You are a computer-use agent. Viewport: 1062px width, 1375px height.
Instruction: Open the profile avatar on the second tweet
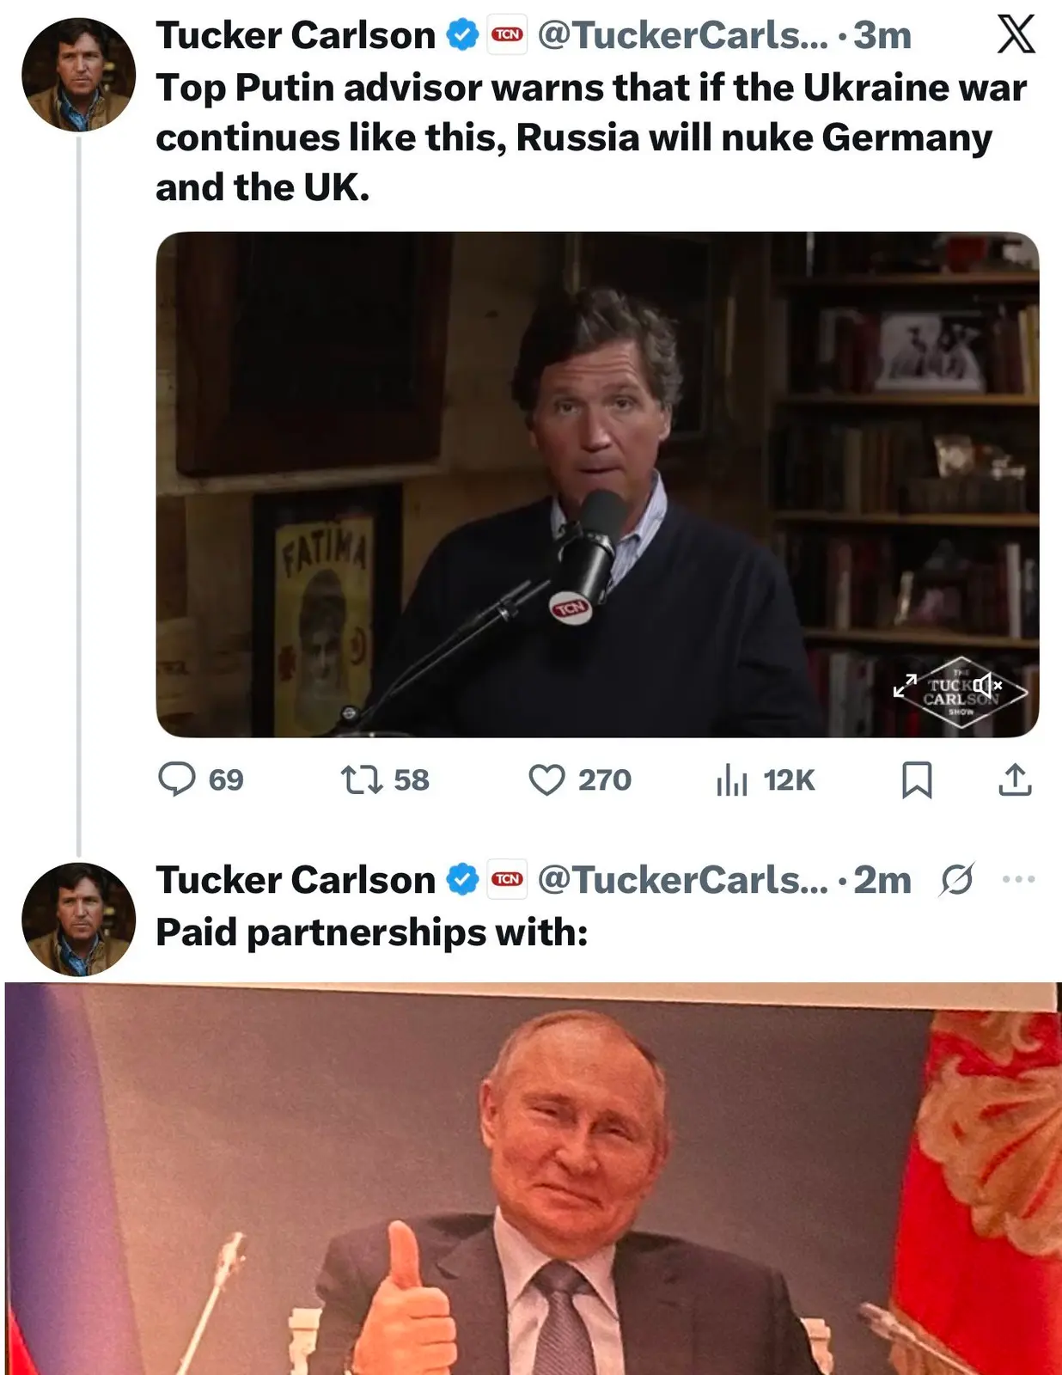coord(78,920)
